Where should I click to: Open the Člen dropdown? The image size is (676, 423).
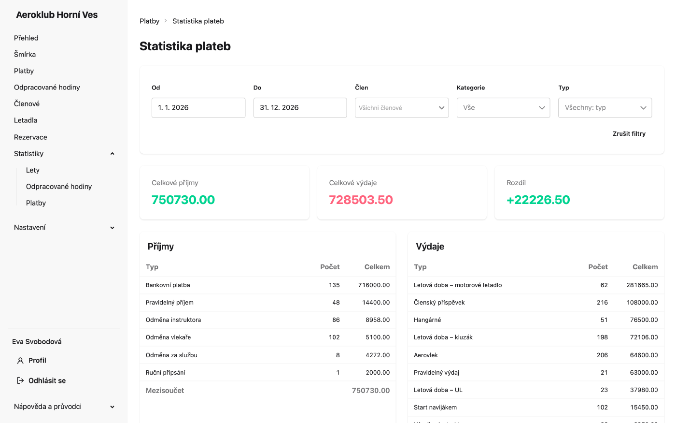click(402, 108)
